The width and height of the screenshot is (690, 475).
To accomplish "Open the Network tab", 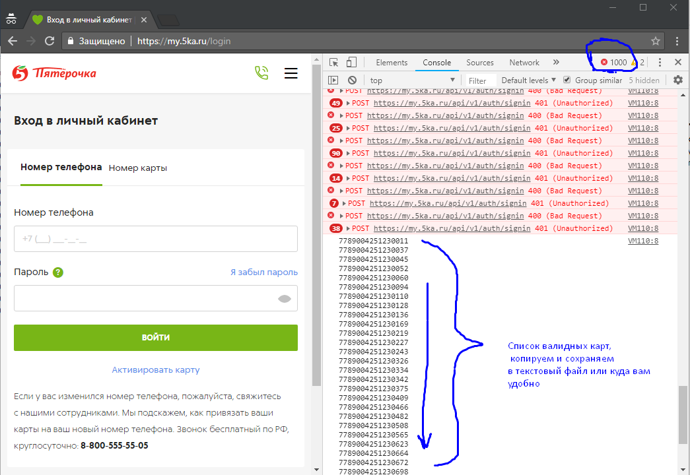I will click(524, 63).
